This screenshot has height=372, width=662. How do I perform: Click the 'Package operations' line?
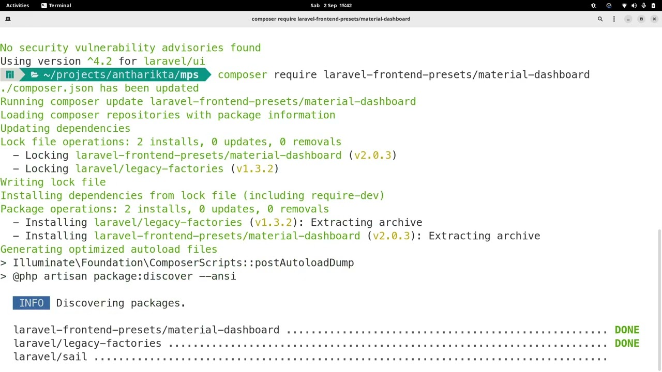(x=164, y=209)
